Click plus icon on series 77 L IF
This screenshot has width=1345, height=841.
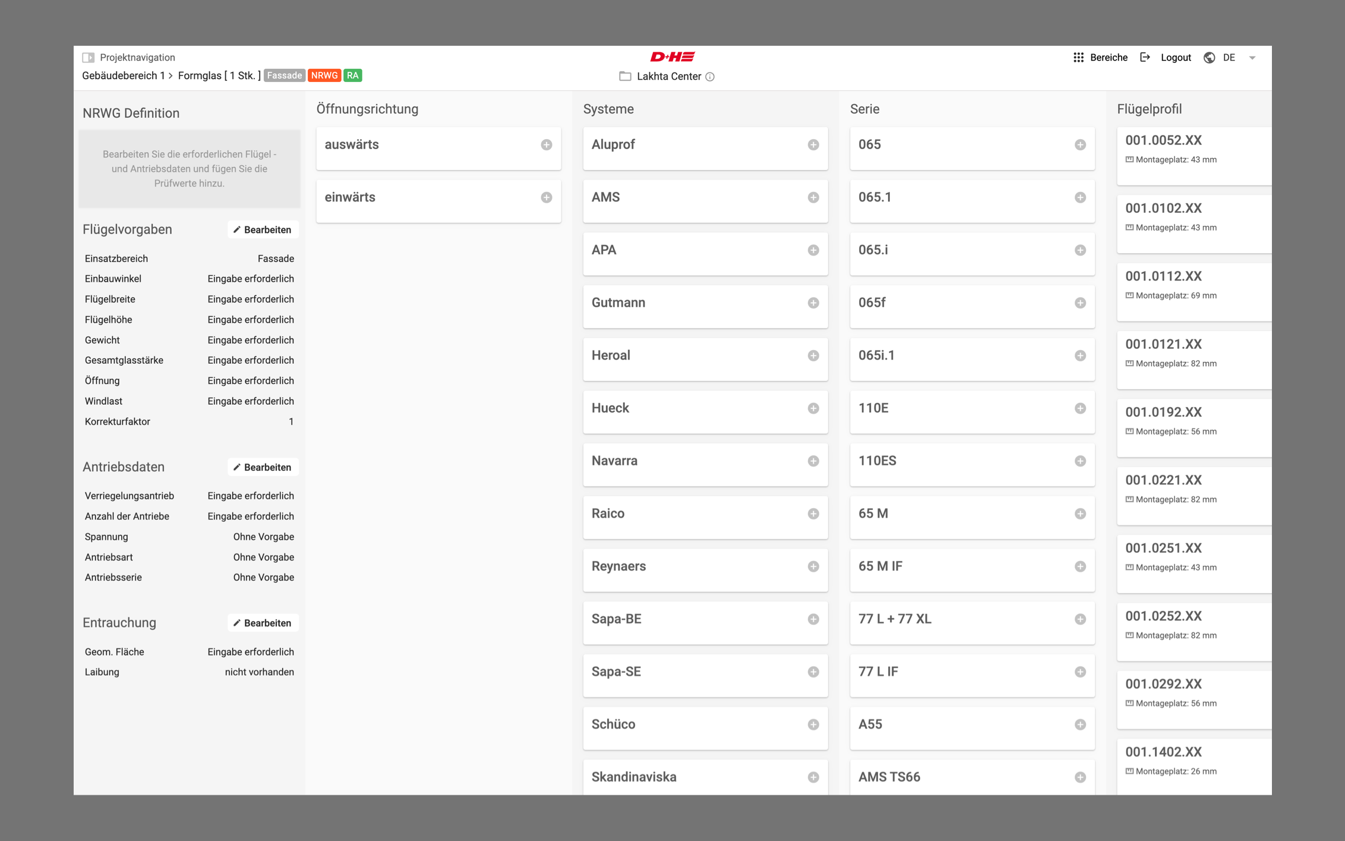click(1080, 672)
